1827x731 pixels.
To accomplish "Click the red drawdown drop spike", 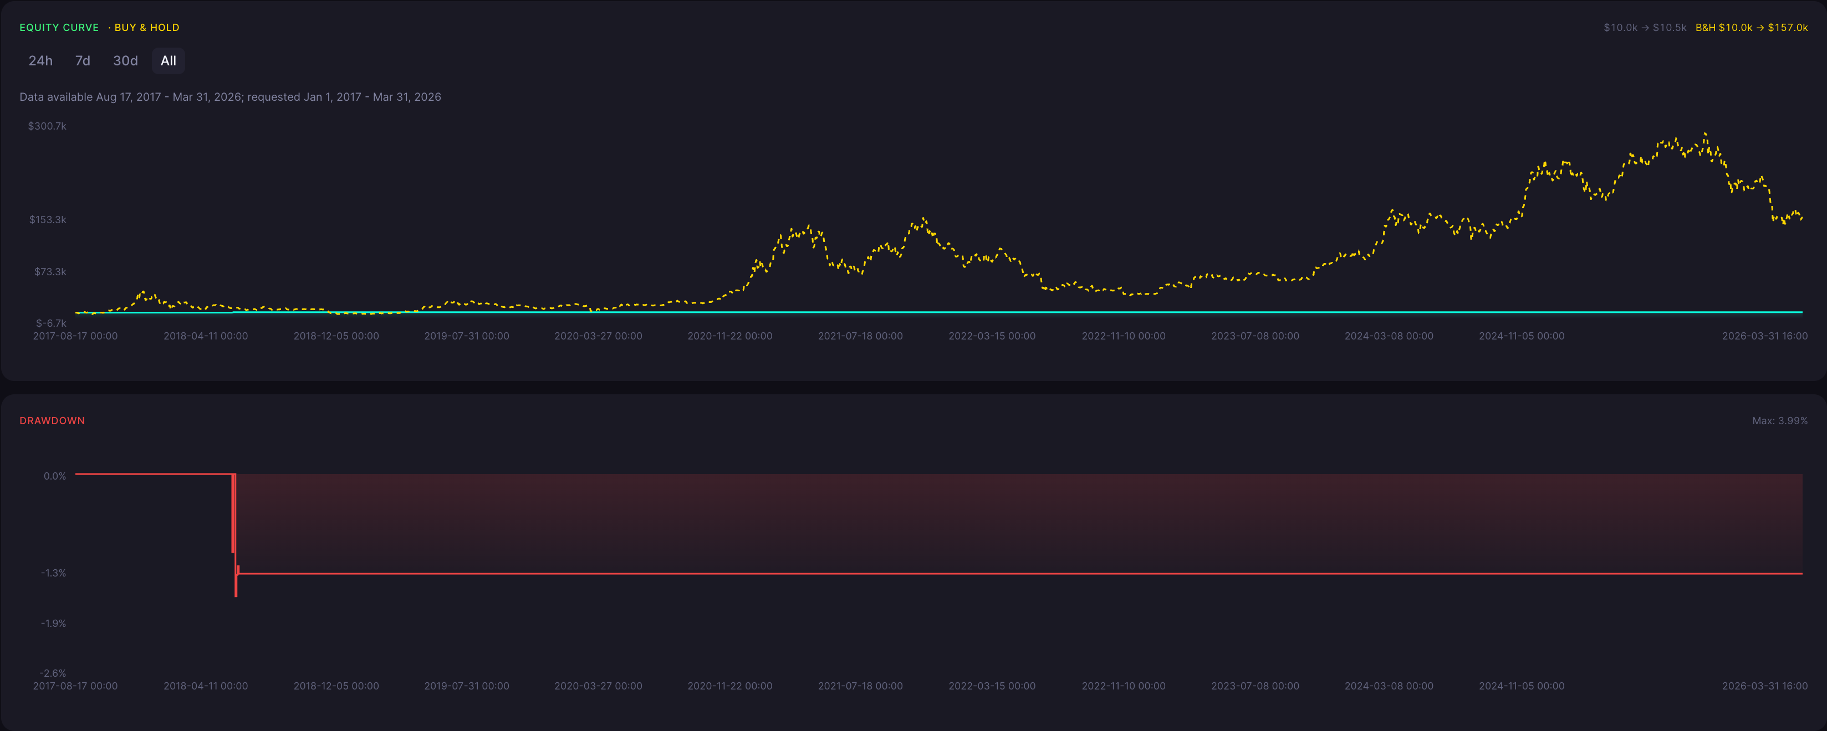I will 235,535.
